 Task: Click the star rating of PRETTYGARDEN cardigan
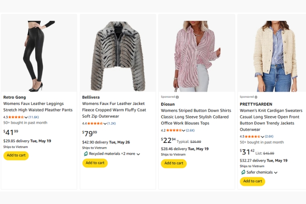(253, 136)
